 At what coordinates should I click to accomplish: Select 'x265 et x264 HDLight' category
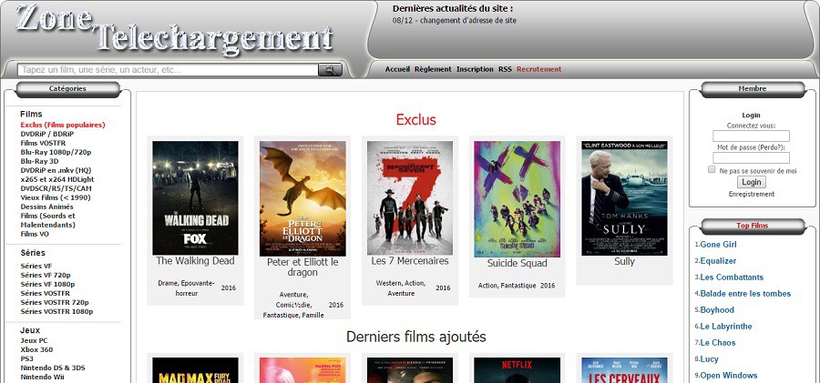57,179
